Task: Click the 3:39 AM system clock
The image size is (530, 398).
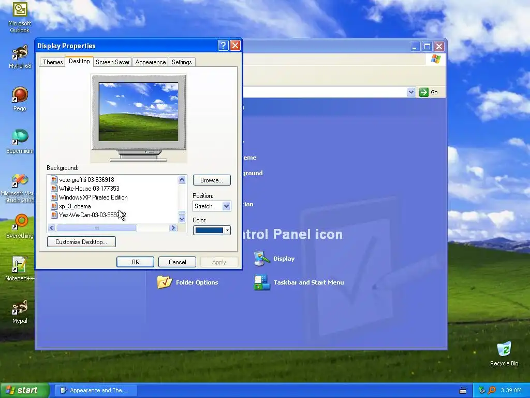Action: click(511, 390)
